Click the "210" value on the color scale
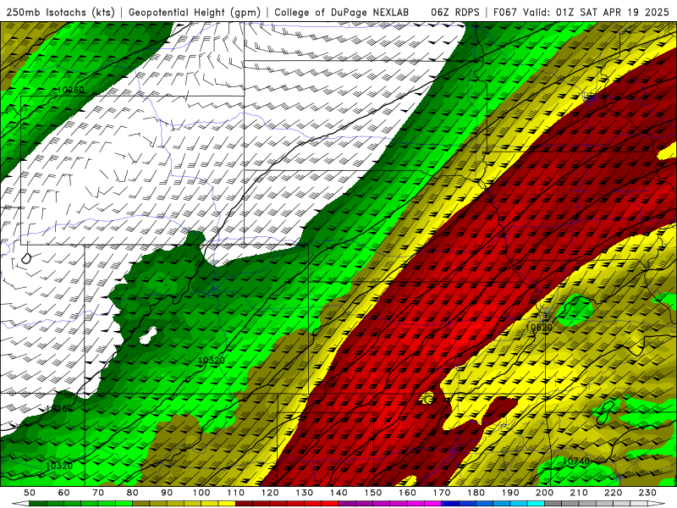677x508 pixels. tap(579, 493)
